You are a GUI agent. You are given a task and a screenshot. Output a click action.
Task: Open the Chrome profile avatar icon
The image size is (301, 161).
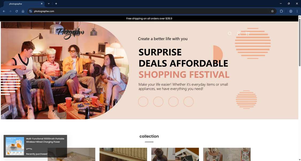(291, 11)
